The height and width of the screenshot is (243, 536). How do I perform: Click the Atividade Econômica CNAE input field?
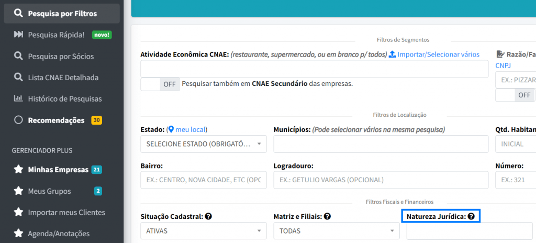pos(314,69)
